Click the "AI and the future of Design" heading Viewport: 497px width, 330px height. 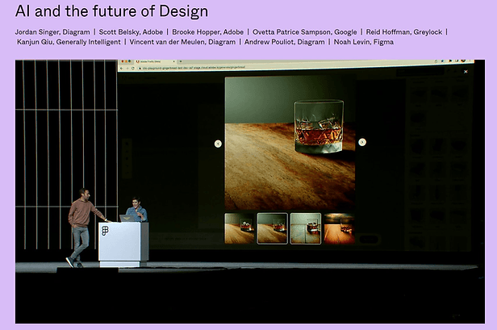(x=111, y=11)
